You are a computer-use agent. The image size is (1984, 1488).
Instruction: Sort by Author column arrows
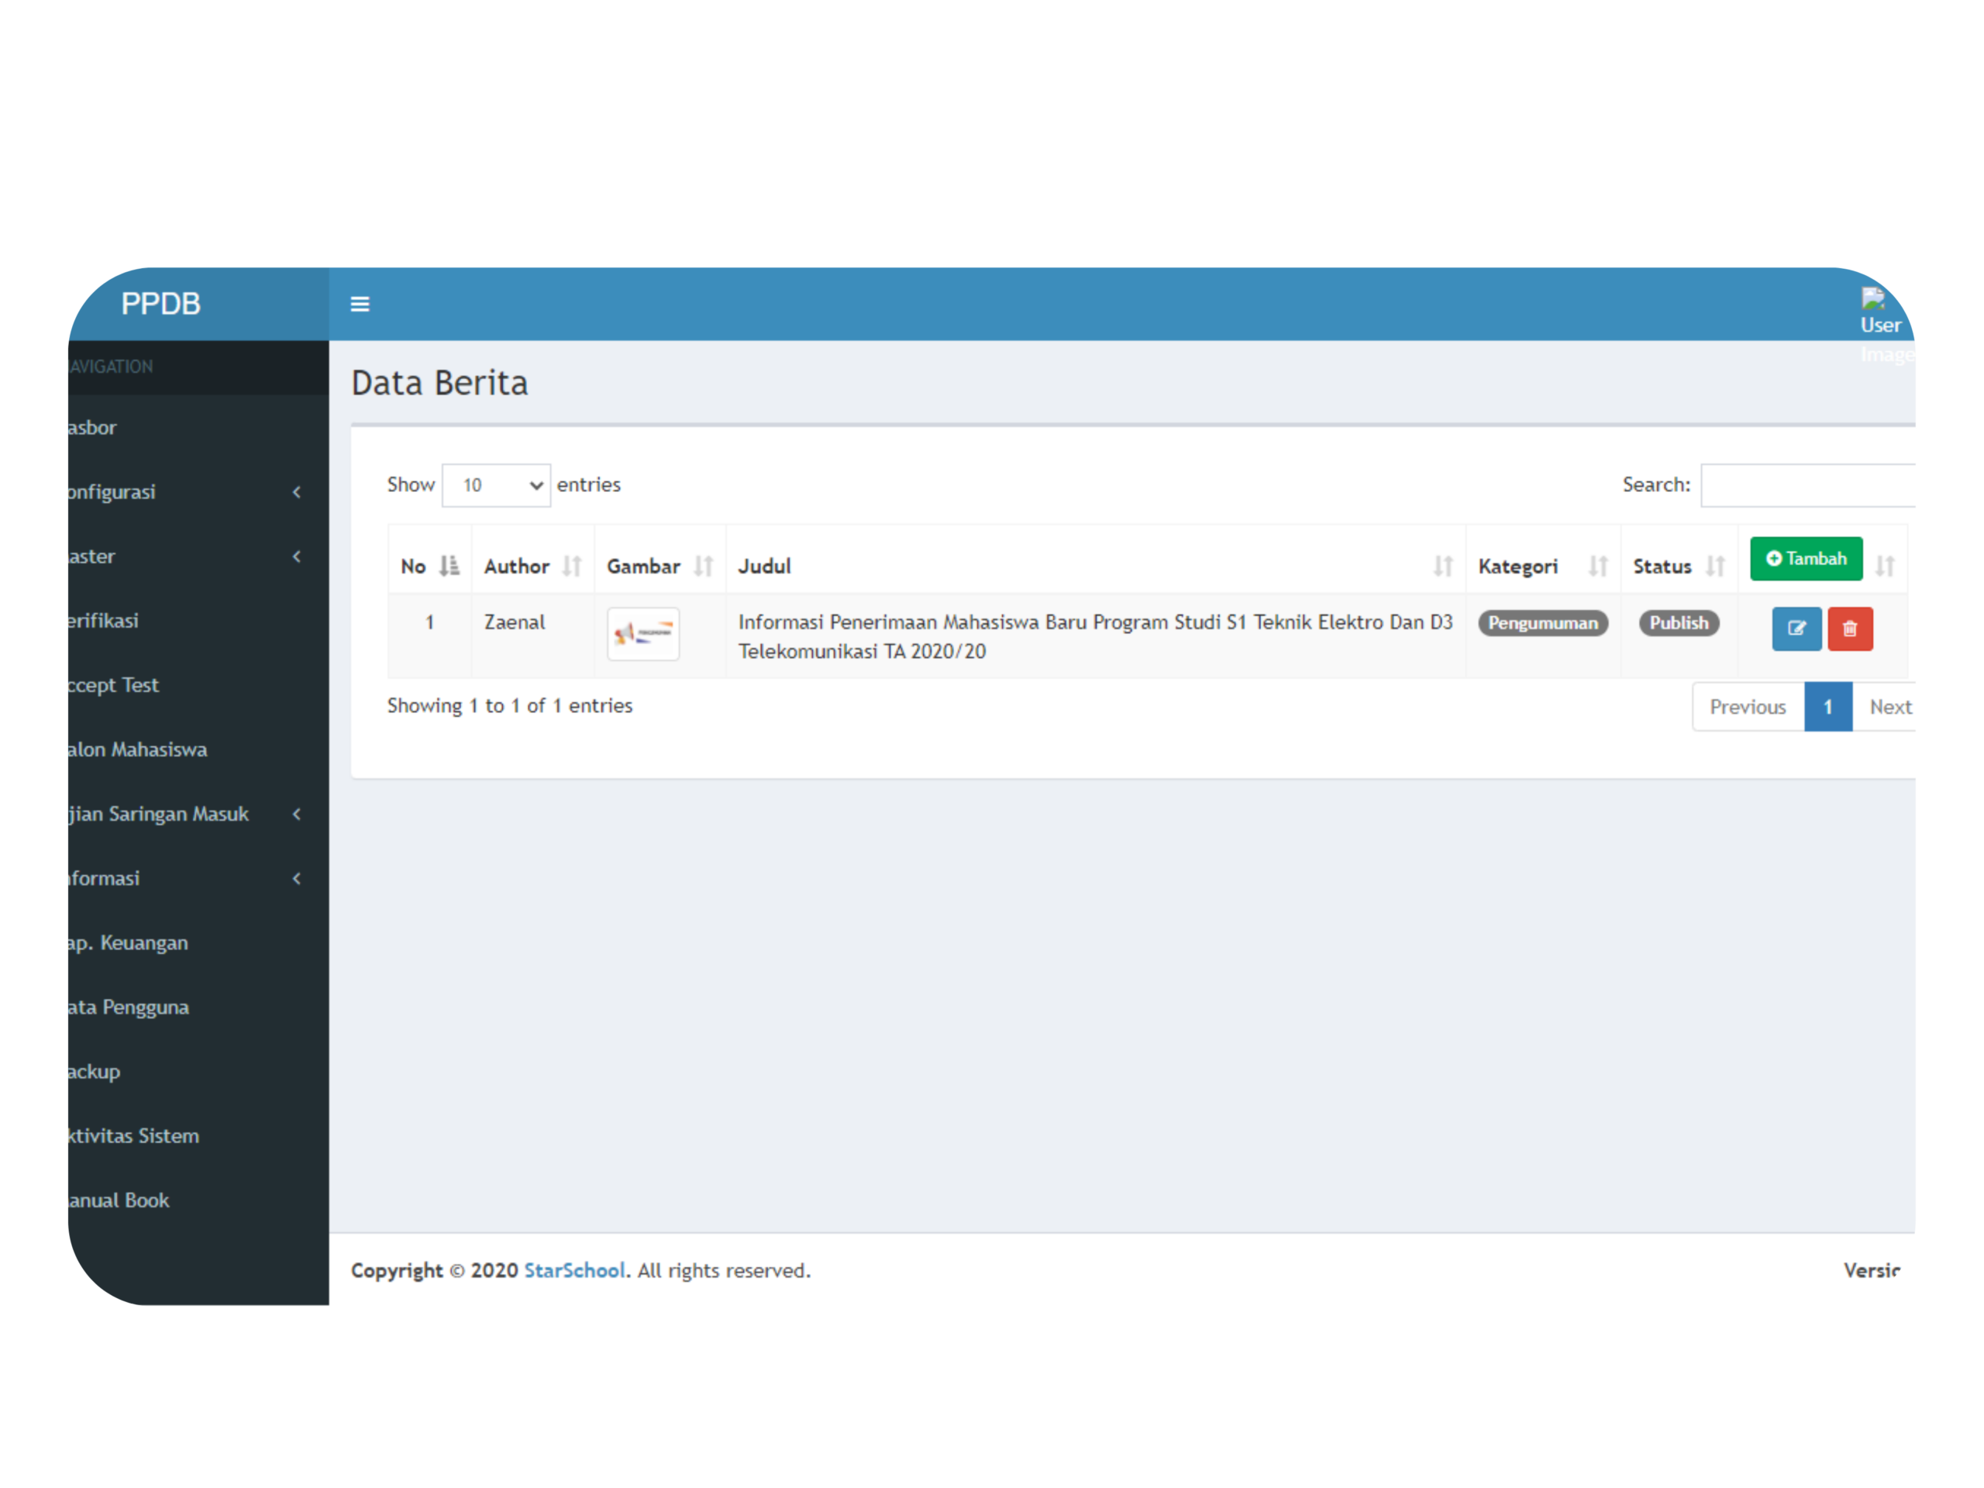(x=571, y=566)
